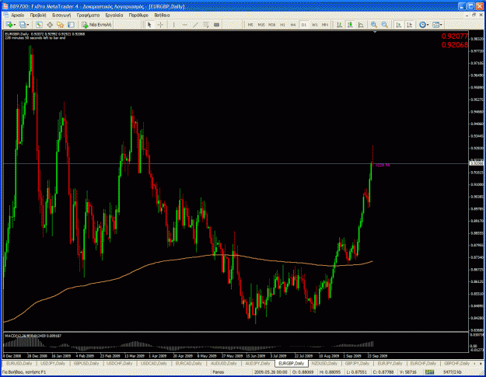Switch to AUDJPY,Daily chart tab
486x377 pixels.
(x=257, y=363)
